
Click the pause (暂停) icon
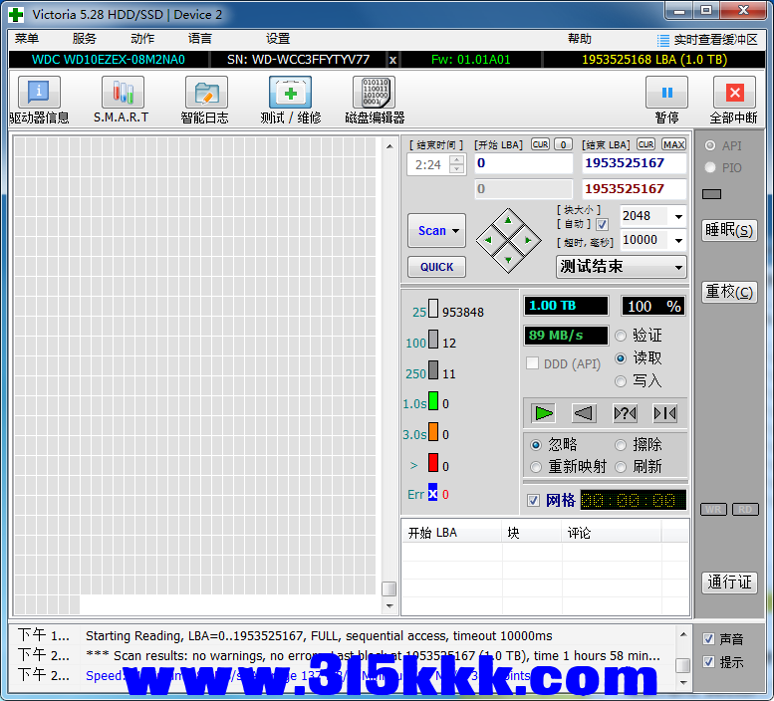tap(666, 93)
